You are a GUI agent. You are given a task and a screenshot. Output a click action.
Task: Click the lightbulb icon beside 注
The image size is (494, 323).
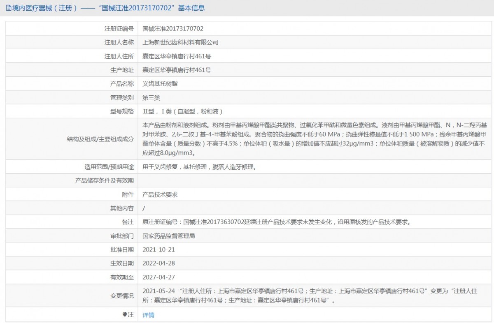coord(125,315)
